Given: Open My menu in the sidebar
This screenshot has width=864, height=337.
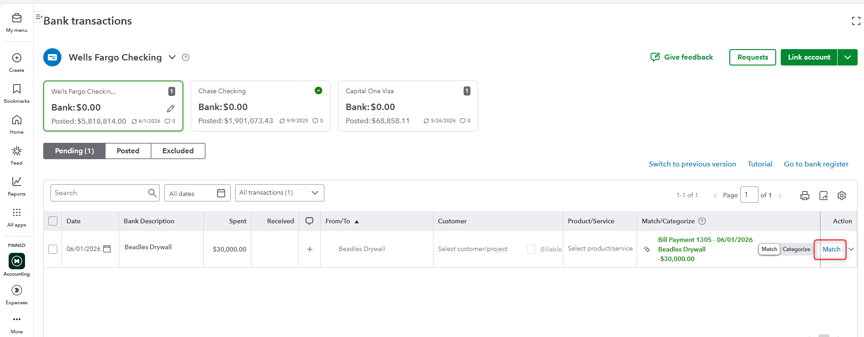Looking at the screenshot, I should tap(17, 23).
